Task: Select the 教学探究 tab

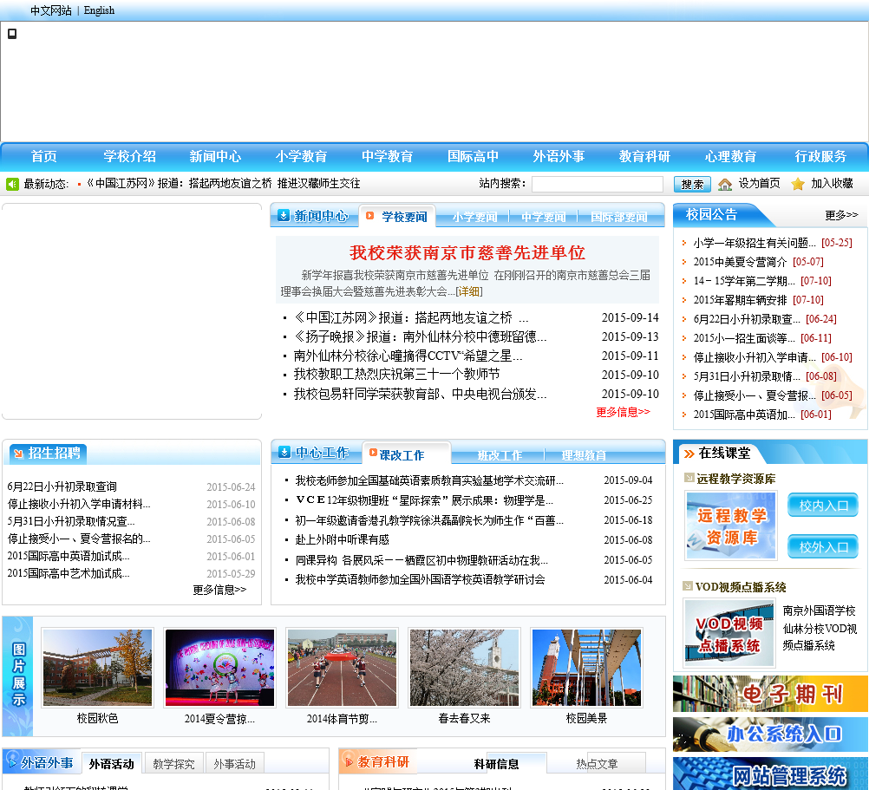Action: click(x=174, y=764)
